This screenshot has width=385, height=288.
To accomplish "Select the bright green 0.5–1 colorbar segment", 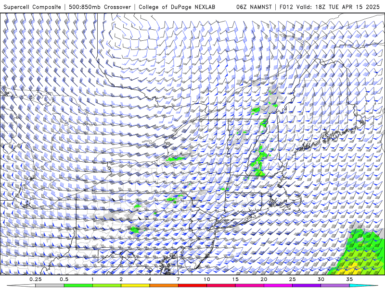I will tap(78, 286).
